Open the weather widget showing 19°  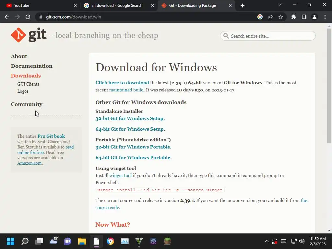pos(53,241)
